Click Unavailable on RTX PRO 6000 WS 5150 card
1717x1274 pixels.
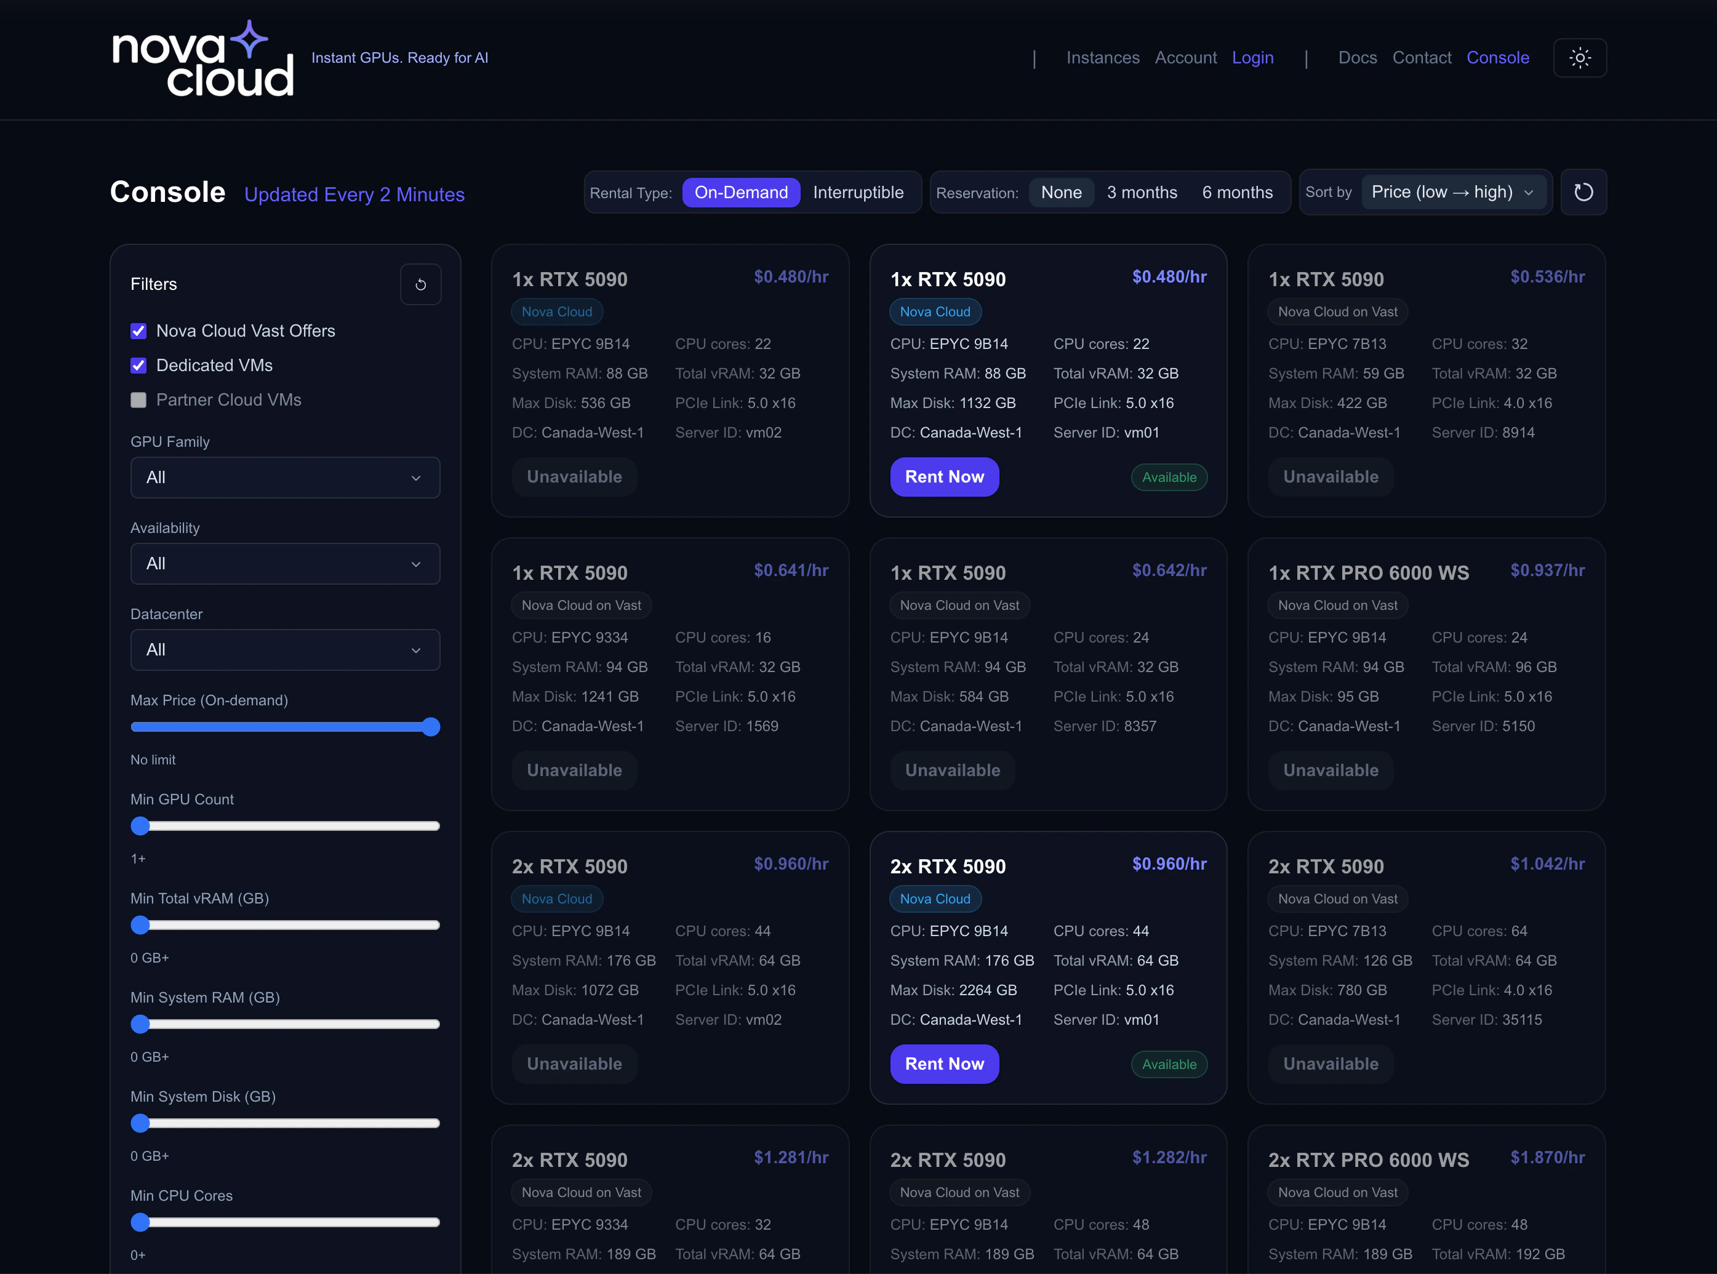1331,771
